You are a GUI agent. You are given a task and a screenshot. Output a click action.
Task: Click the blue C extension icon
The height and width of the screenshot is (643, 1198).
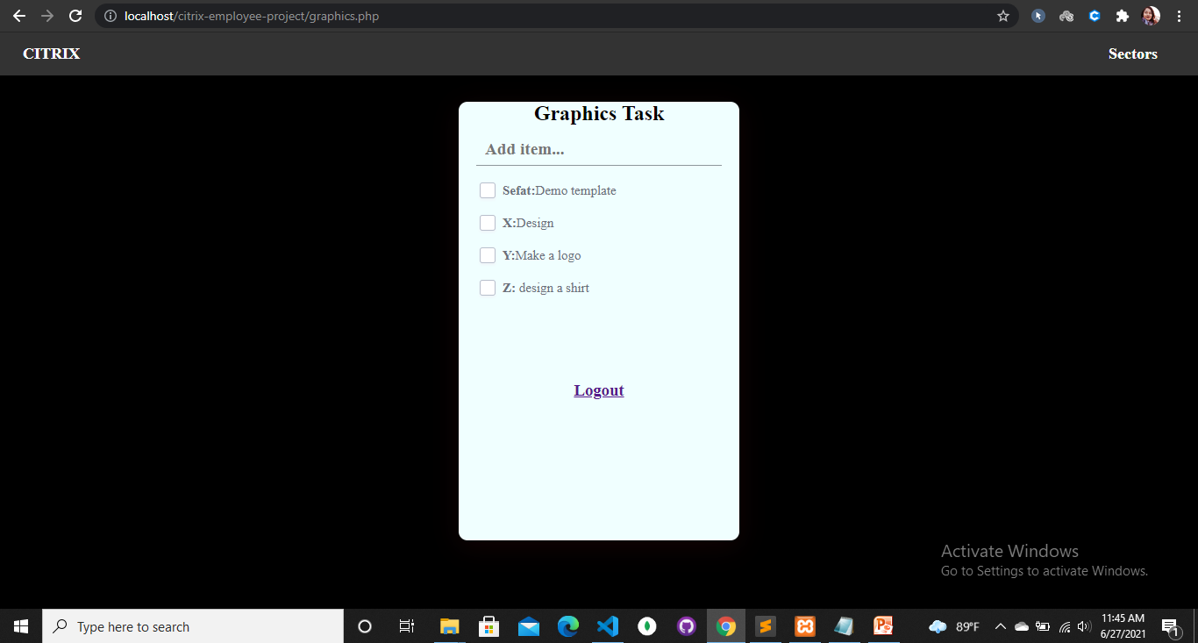tap(1094, 15)
